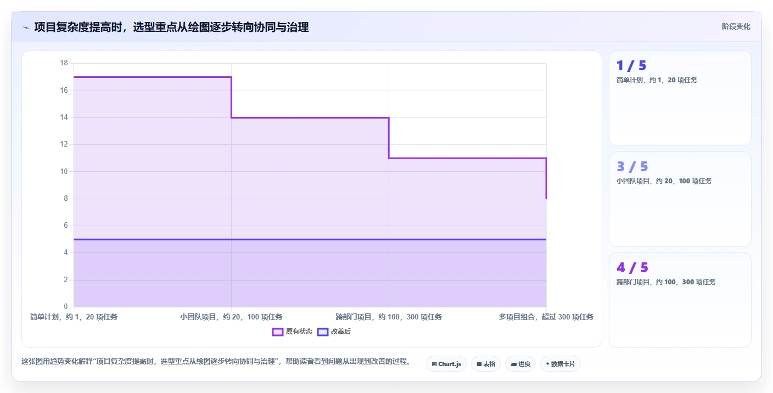Click x-axis label 简单计划,约 1,20 项任务
This screenshot has height=393, width=773.
[74, 317]
